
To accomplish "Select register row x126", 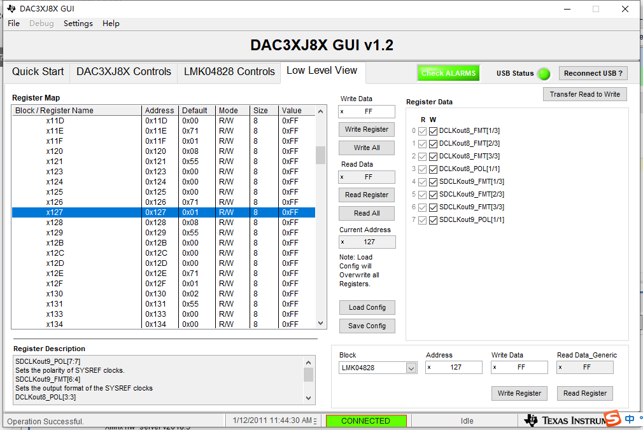I will [164, 202].
